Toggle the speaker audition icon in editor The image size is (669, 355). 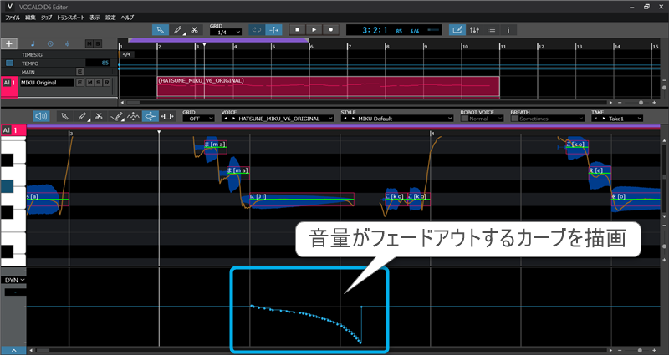(41, 116)
